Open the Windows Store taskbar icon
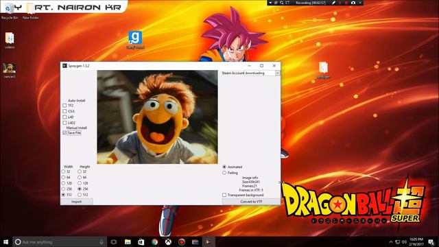This screenshot has height=247, width=439. [141, 242]
